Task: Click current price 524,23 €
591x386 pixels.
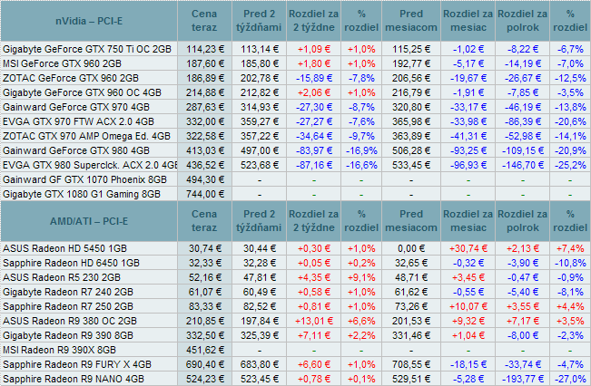Action: tap(205, 379)
